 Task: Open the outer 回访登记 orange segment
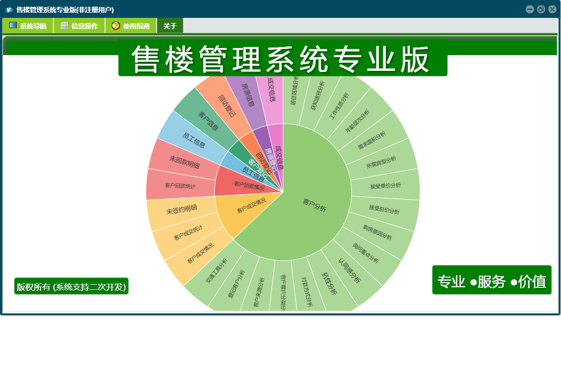click(226, 106)
